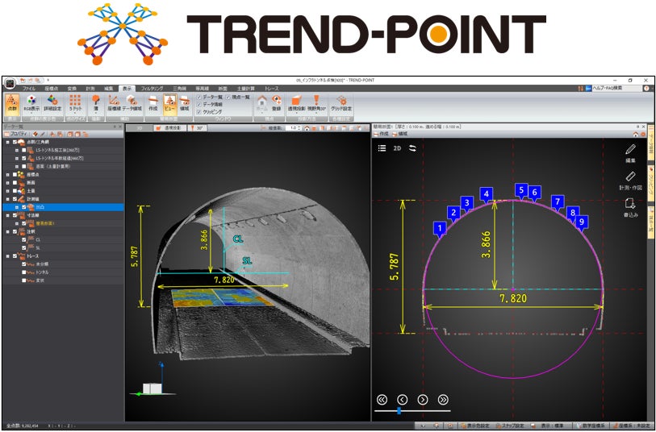
Task: Uncheck the CL annotation checkbox
Action: [24, 240]
